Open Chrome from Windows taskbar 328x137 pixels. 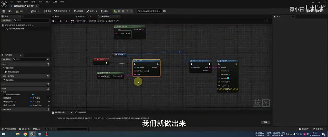[25, 134]
